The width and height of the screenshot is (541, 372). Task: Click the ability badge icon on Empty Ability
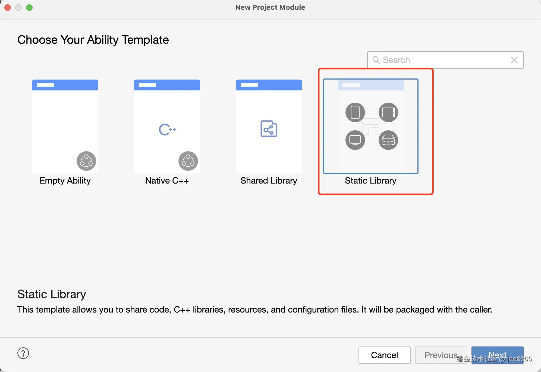[x=86, y=161]
